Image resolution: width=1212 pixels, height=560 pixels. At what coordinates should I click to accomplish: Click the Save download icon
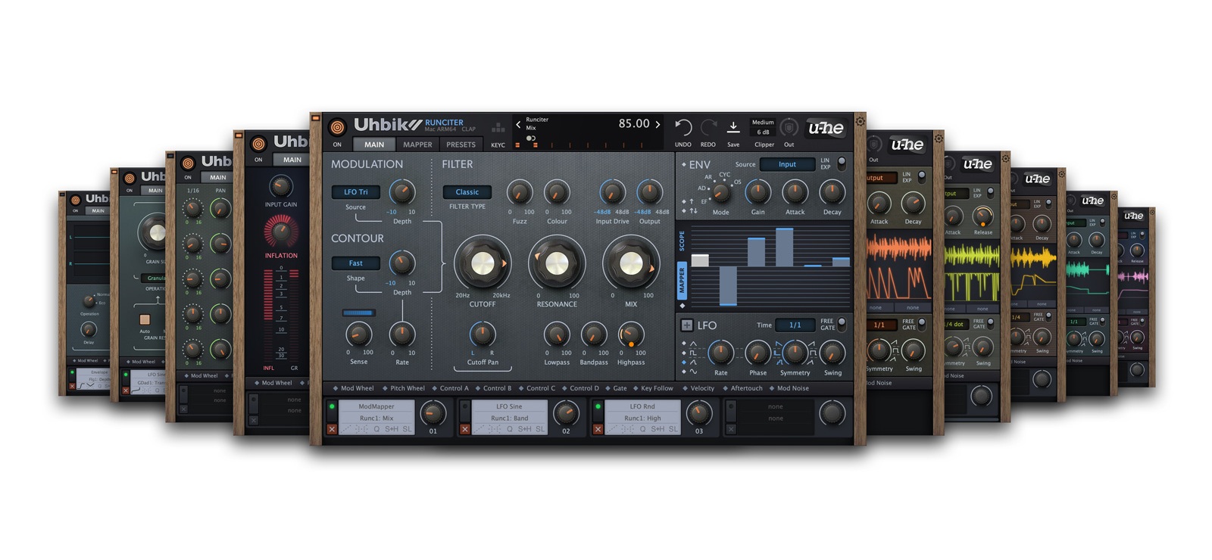click(x=733, y=127)
